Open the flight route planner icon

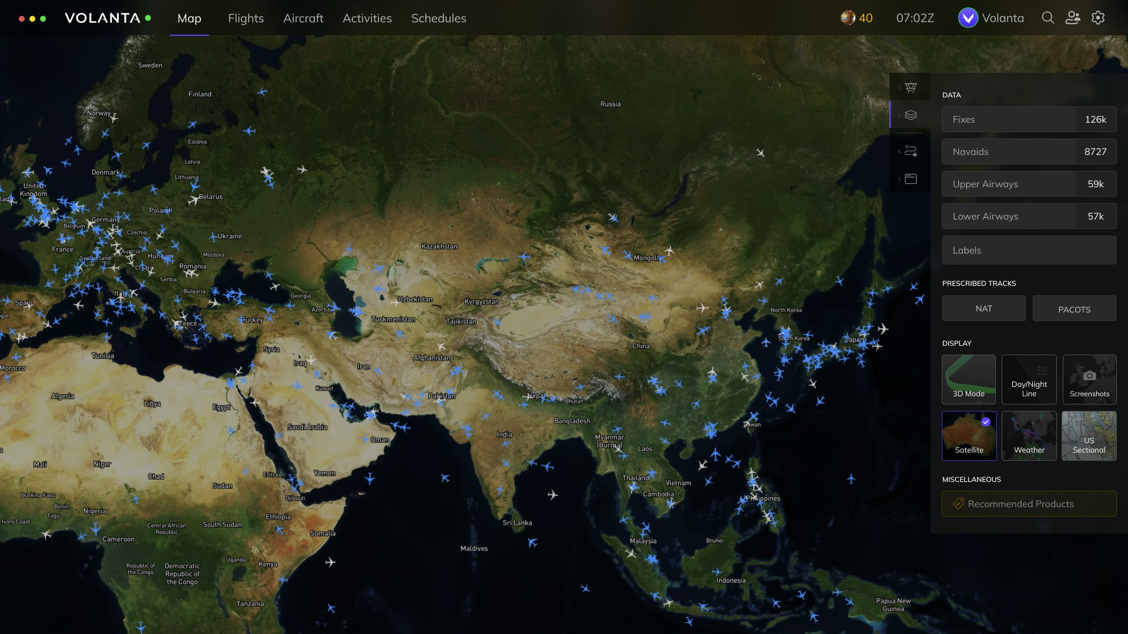[x=911, y=151]
